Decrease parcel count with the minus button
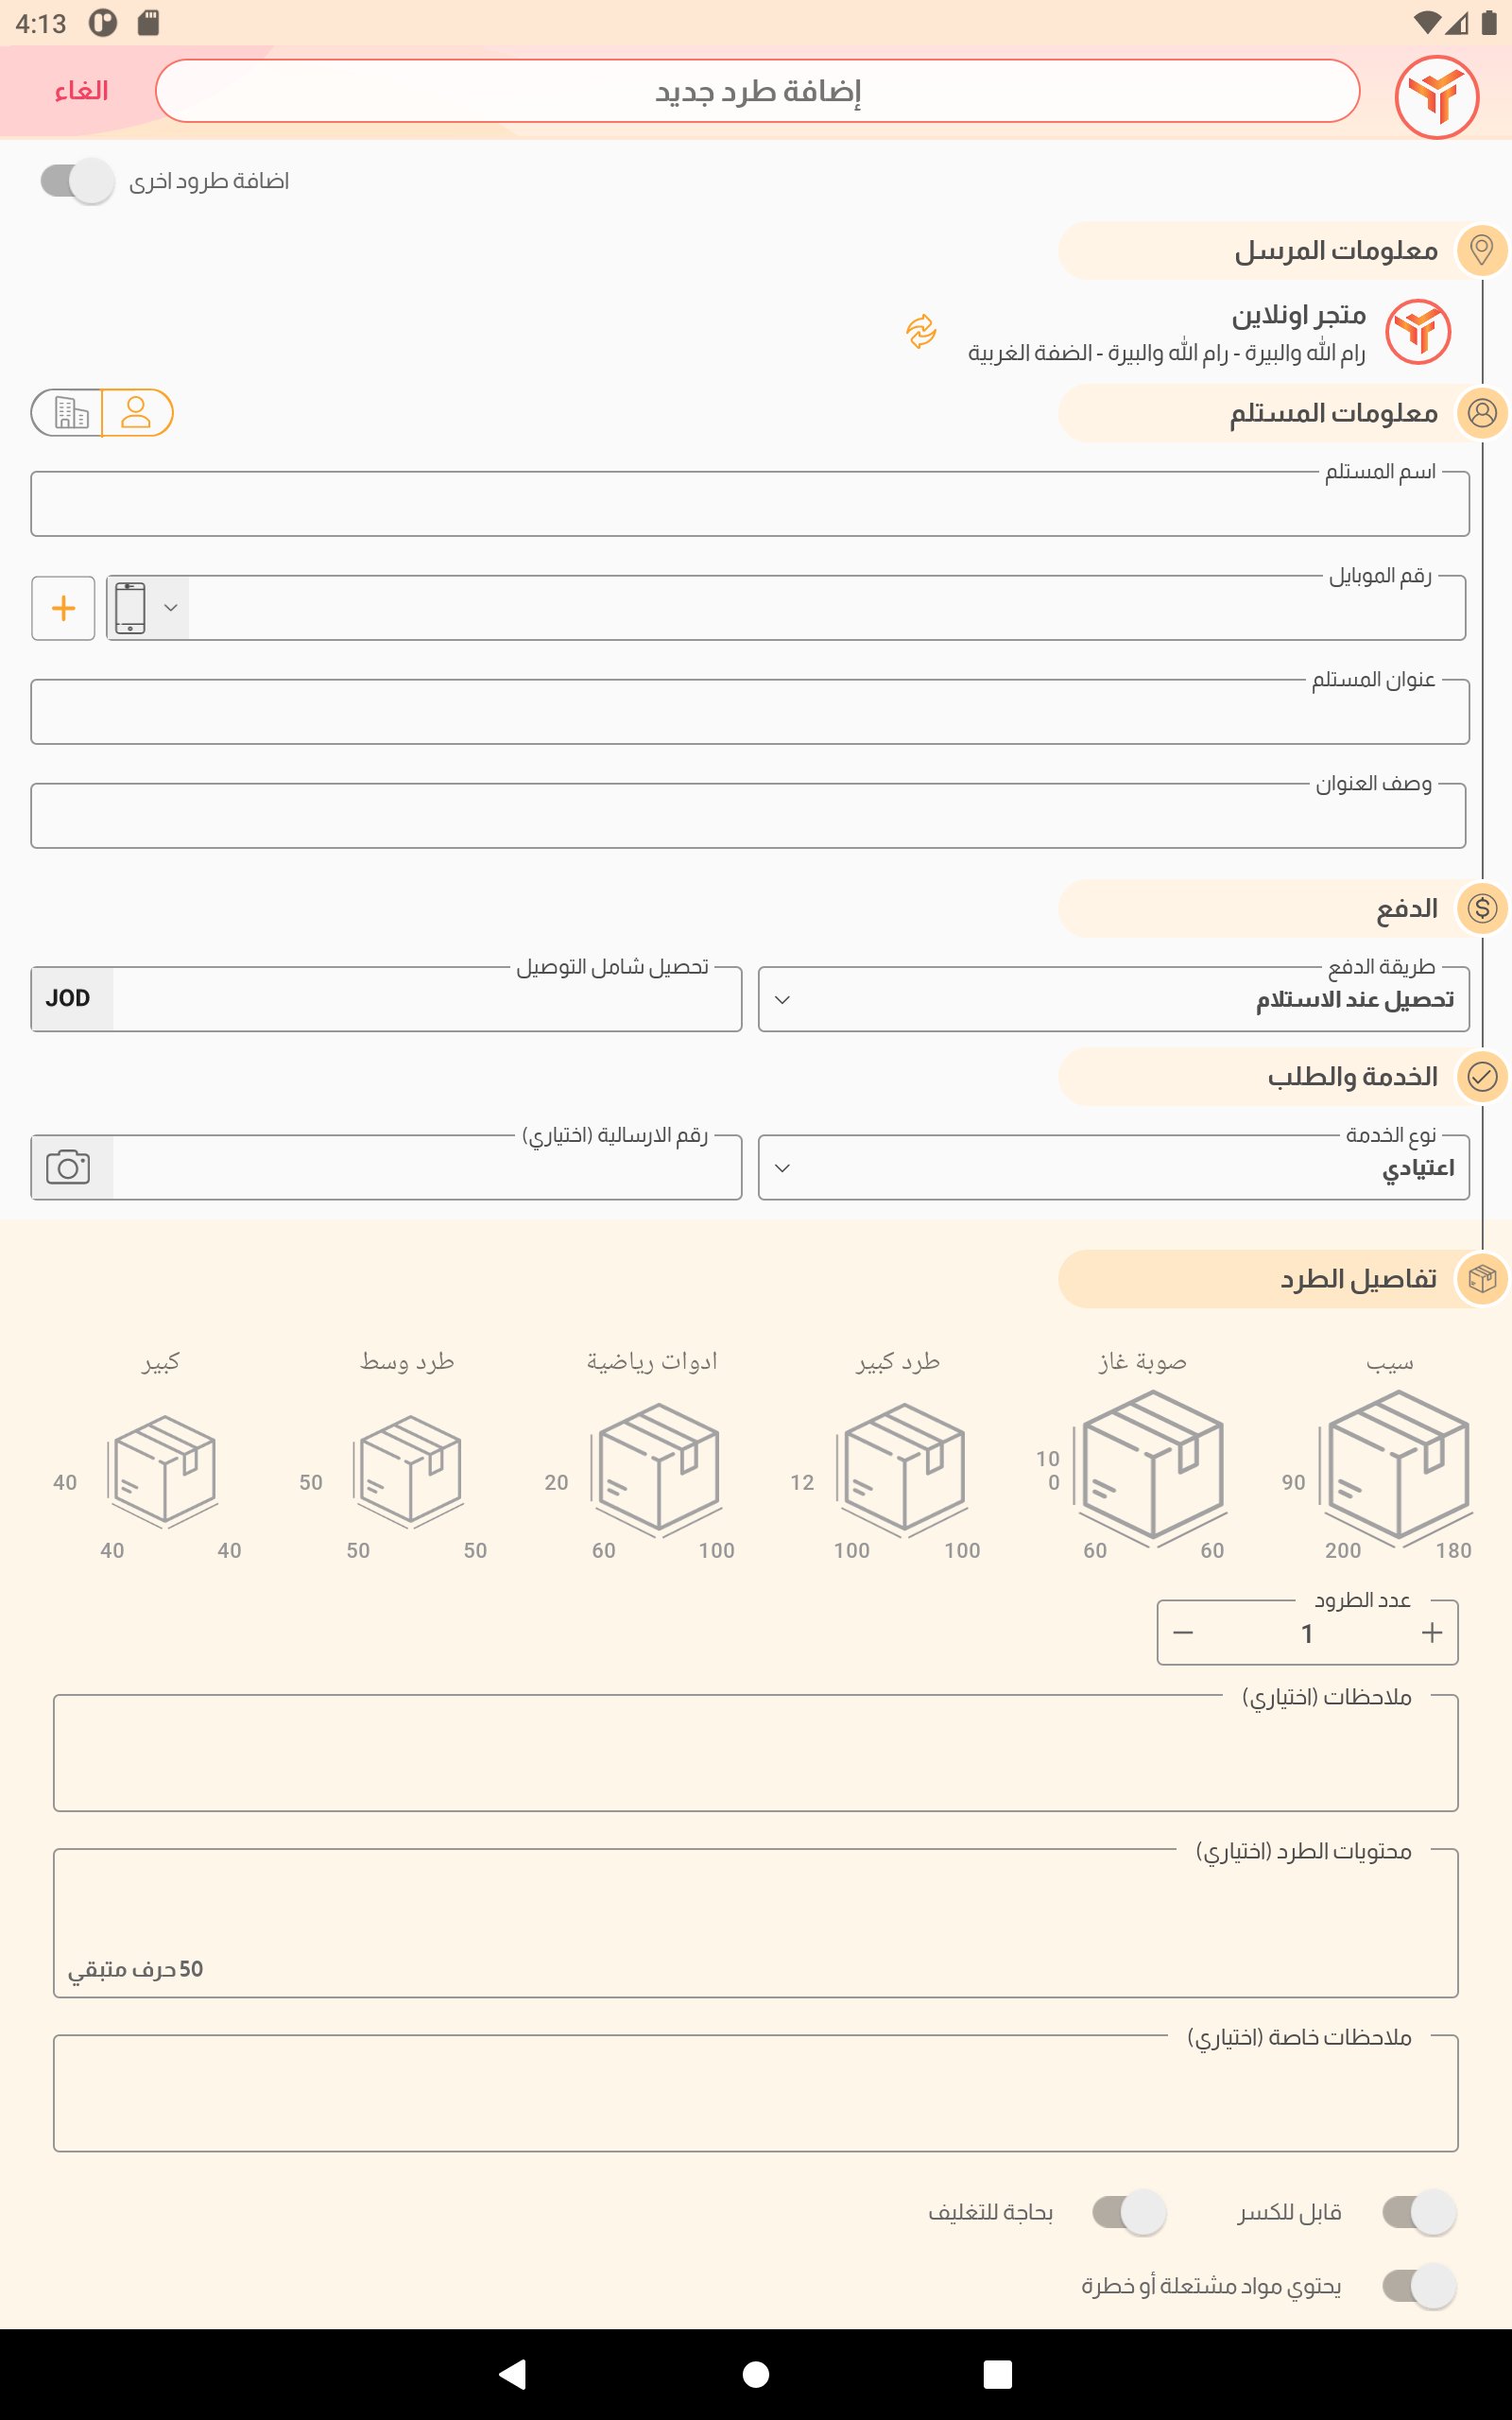This screenshot has width=1512, height=2420. click(x=1183, y=1633)
